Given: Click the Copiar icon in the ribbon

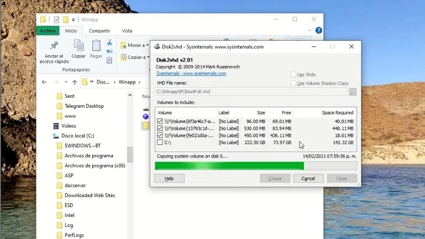Looking at the screenshot, I should pos(78,45).
